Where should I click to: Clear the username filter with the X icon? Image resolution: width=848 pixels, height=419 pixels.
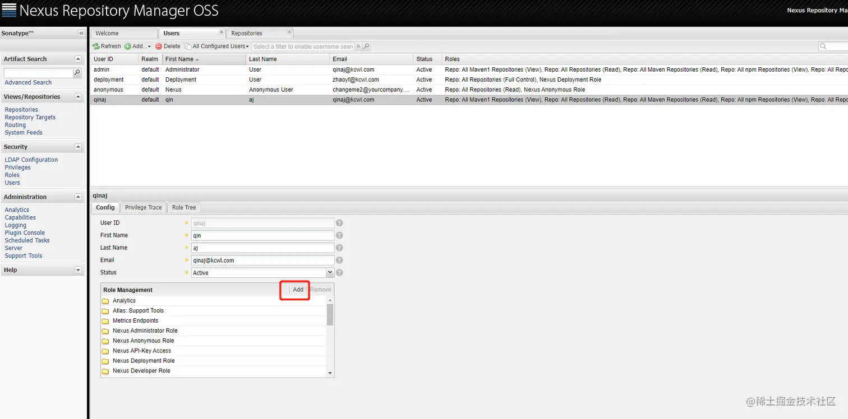click(x=359, y=46)
